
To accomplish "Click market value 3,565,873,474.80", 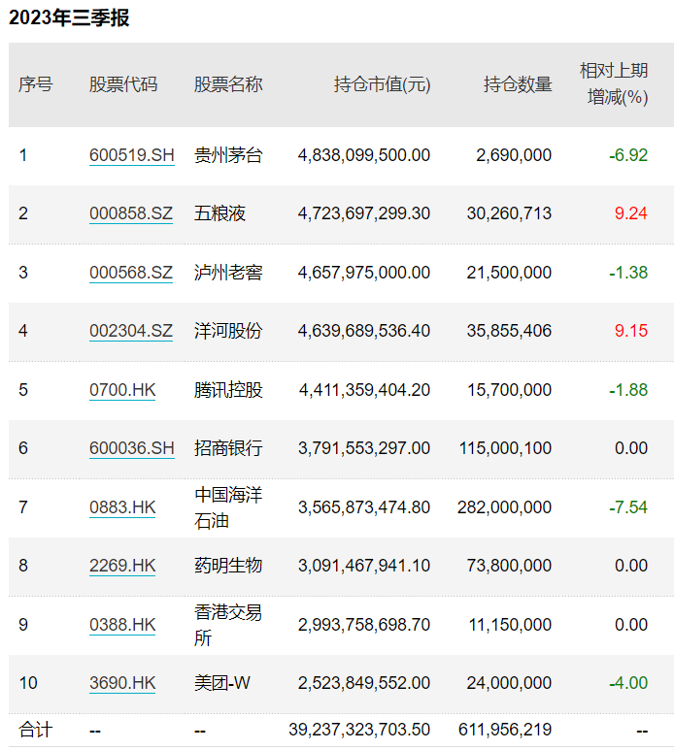I will (364, 507).
